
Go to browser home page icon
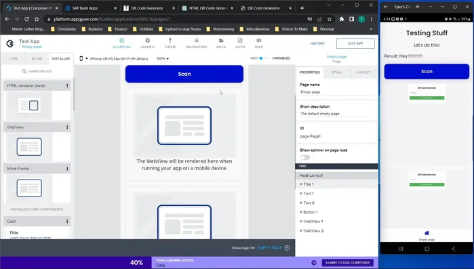click(37, 19)
